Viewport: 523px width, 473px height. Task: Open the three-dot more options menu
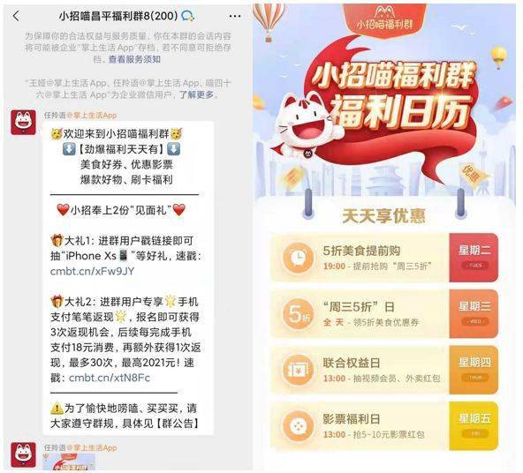[x=235, y=16]
